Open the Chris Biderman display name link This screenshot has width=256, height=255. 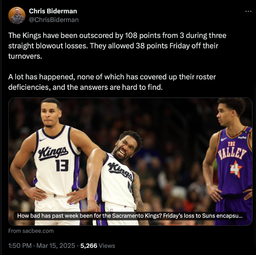53,11
